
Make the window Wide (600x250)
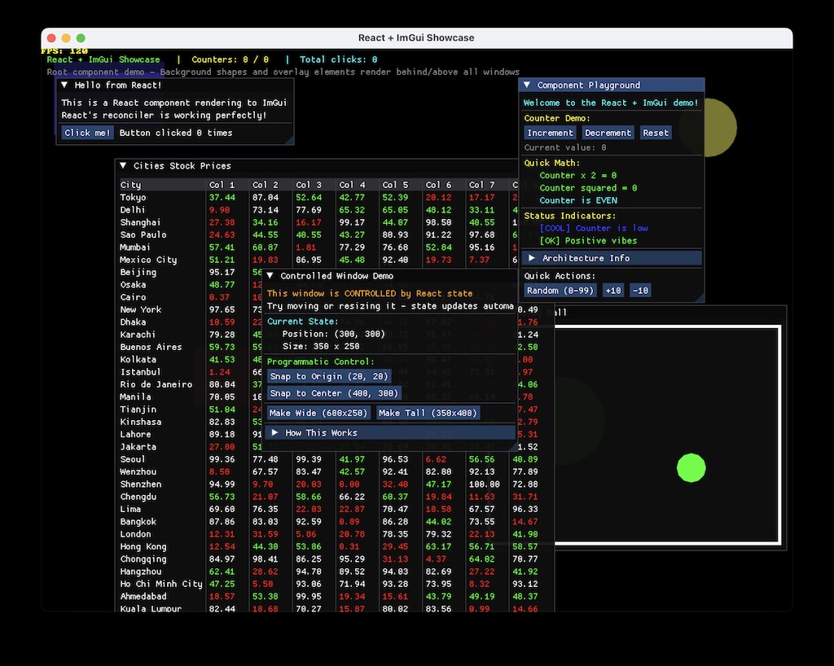coord(318,413)
